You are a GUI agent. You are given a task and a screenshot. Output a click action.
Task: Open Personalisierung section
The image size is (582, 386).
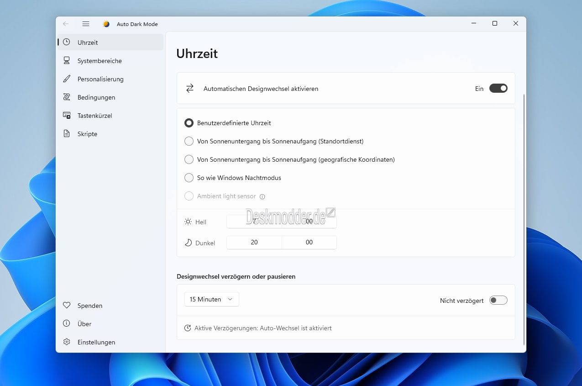(110, 79)
